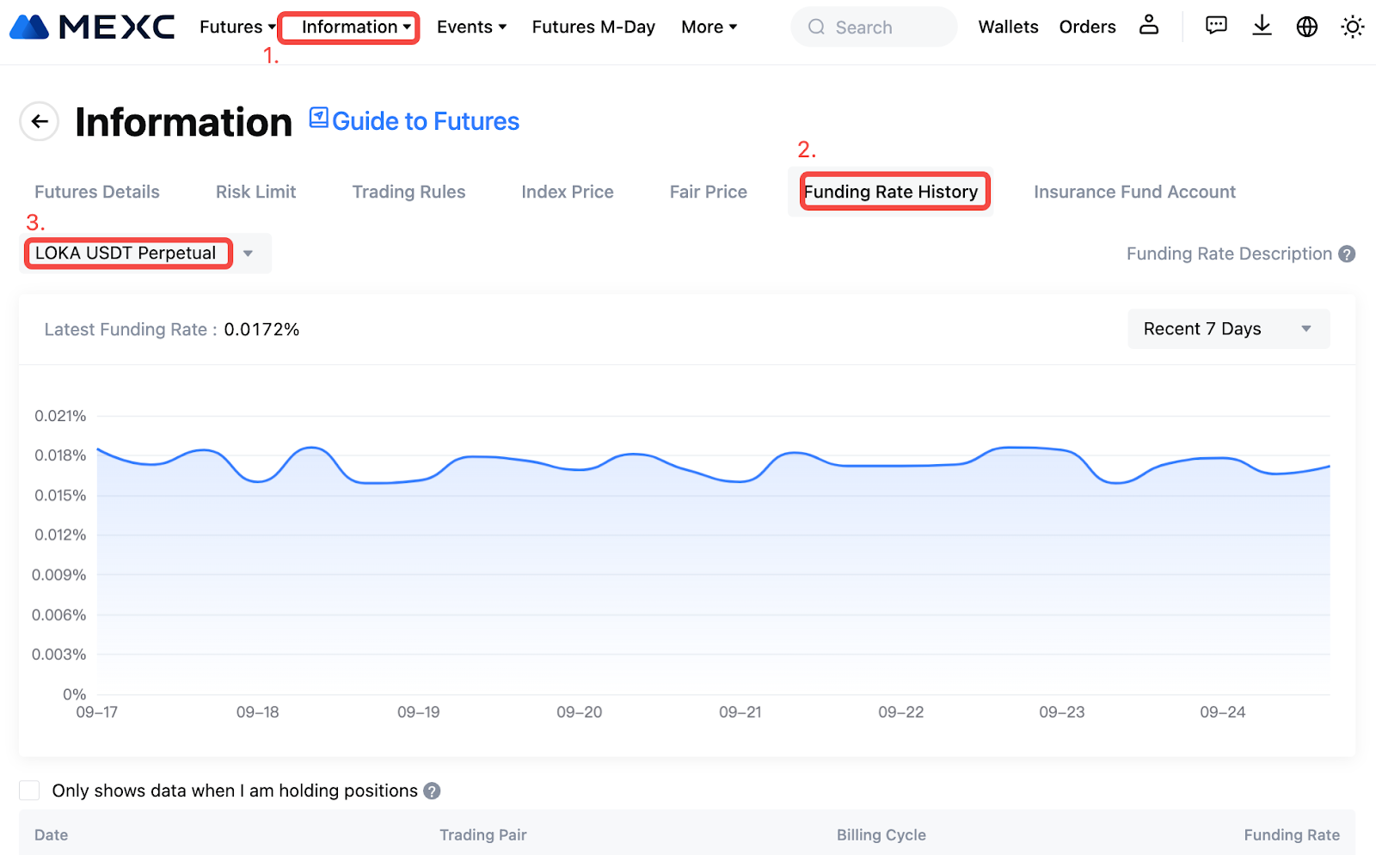This screenshot has height=855, width=1376.
Task: Click the 09-21 point on funding chart
Action: click(x=740, y=481)
